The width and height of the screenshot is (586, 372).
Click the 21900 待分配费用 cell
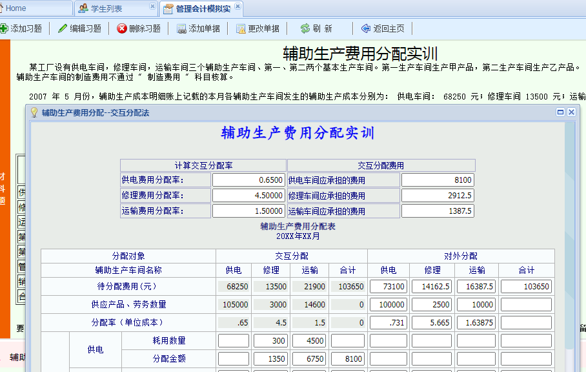coord(308,286)
